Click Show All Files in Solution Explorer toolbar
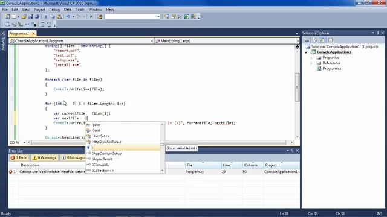Screen dimensions: 387x217 pyautogui.click(x=315, y=40)
